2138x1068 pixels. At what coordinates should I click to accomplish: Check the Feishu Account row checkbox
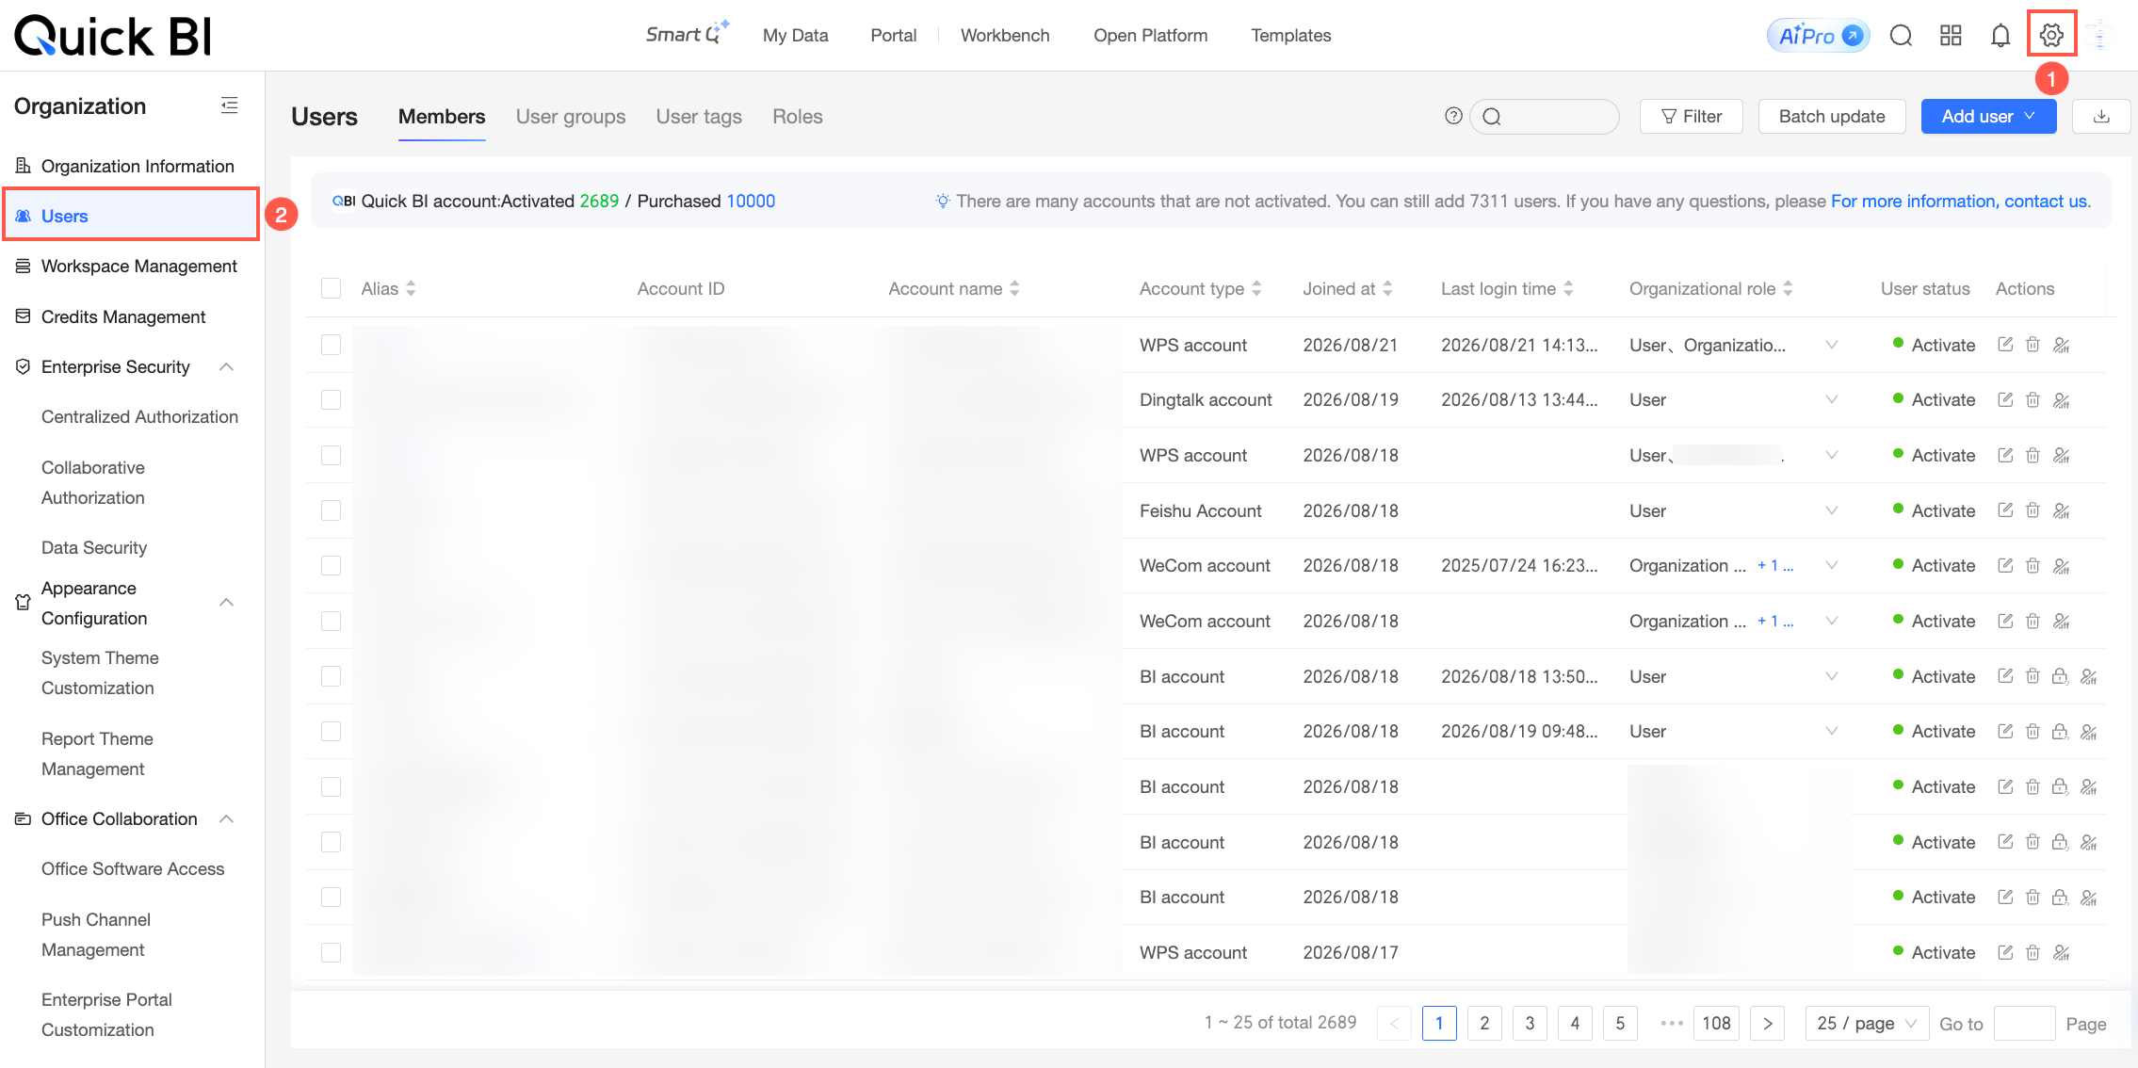pyautogui.click(x=331, y=510)
